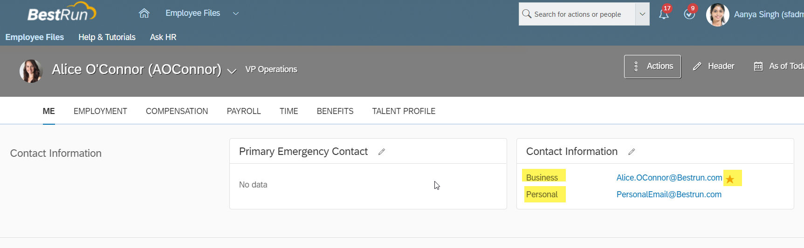Screen dimensions: 804x248
Task: Open the Actions menu button
Action: (x=653, y=67)
